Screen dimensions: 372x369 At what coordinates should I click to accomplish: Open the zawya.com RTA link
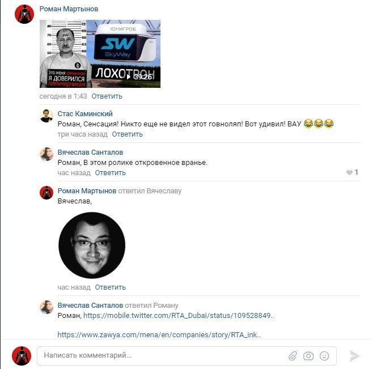pyautogui.click(x=159, y=335)
